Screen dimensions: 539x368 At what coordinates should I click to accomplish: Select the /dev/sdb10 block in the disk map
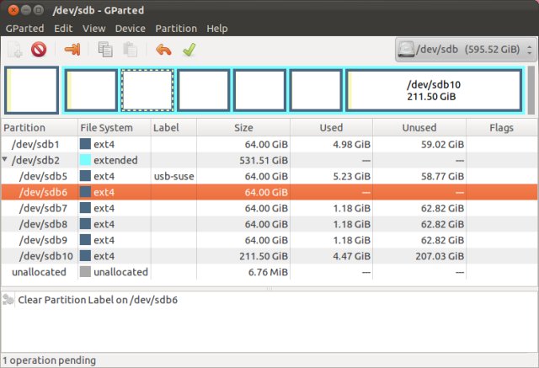[434, 91]
